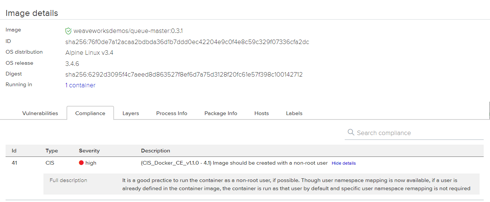This screenshot has height=202, width=490.
Task: Click the red high severity dot
Action: point(81,163)
